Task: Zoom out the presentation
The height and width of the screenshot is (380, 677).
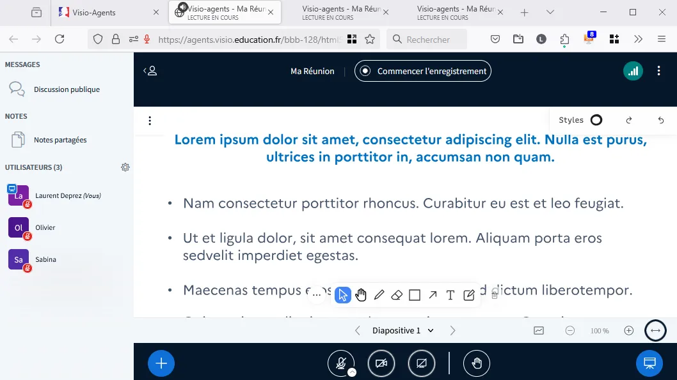Action: pos(570,330)
